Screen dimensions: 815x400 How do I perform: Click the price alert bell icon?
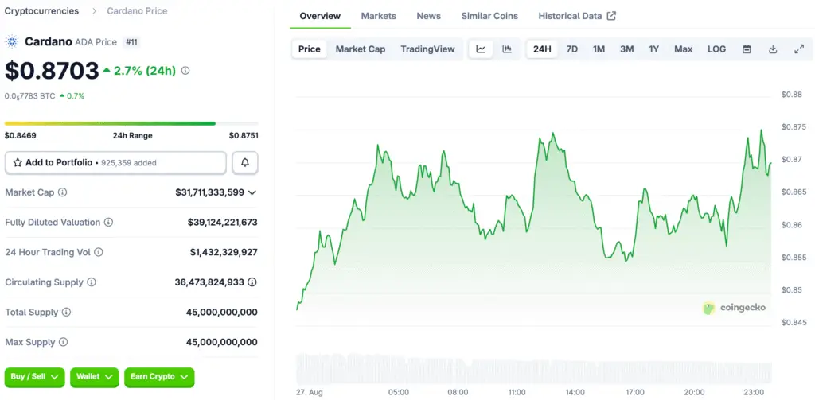click(x=245, y=162)
